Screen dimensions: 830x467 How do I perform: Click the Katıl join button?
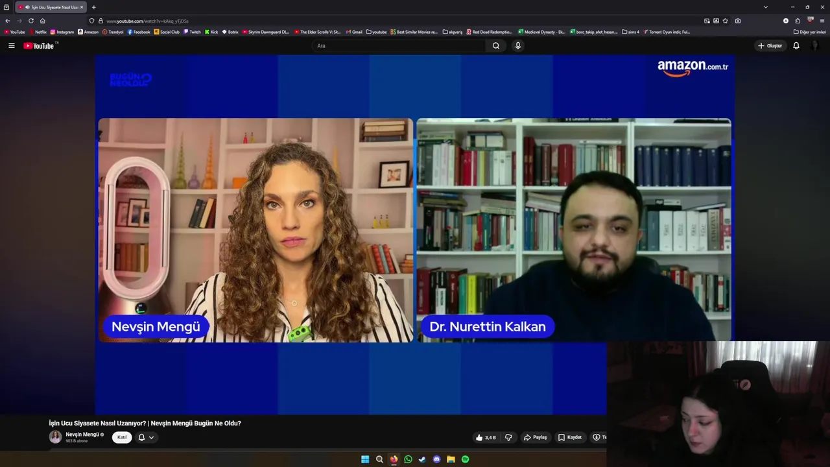coord(122,437)
